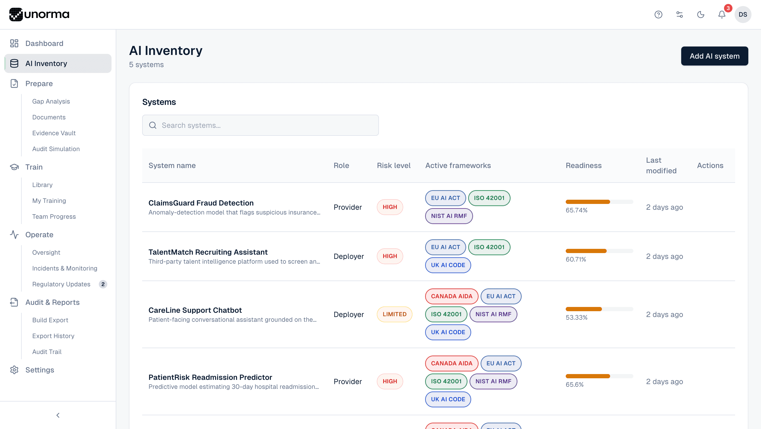761x429 pixels.
Task: Collapse the sidebar with the chevron
Action: click(58, 416)
